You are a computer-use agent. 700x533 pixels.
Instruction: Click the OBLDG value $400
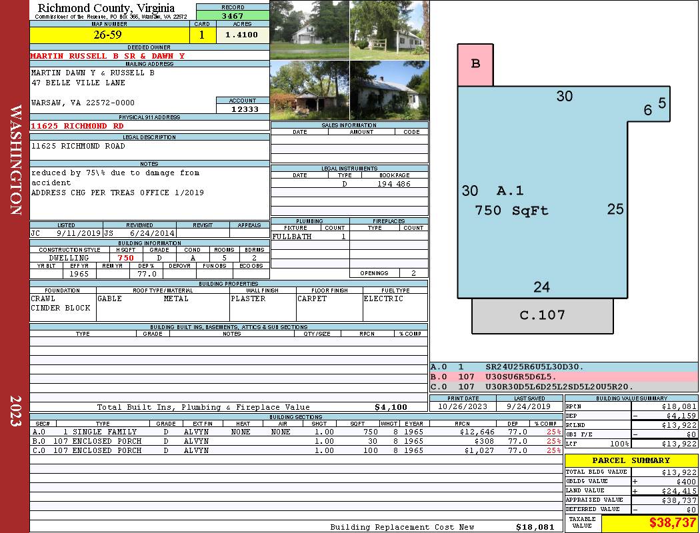[686, 481]
